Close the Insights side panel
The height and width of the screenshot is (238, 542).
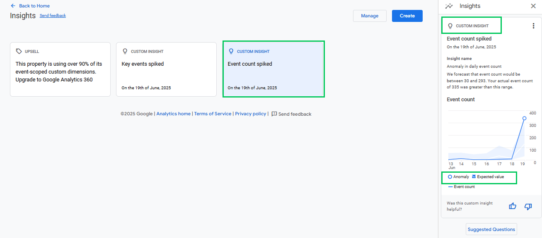(533, 6)
